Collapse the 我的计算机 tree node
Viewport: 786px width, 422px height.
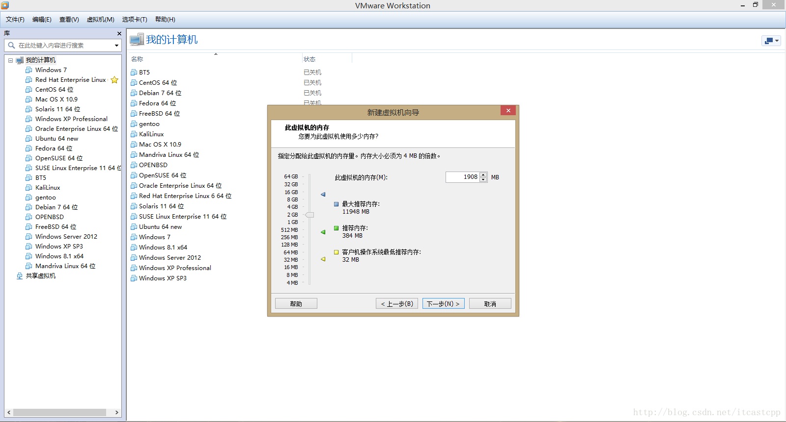(x=10, y=61)
